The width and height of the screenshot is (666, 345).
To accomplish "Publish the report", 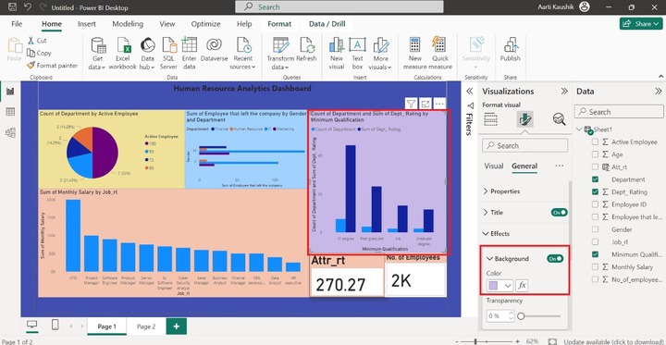I will point(510,50).
